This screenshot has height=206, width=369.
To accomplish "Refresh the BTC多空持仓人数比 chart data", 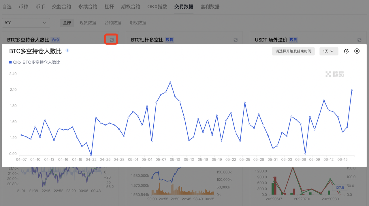I will (346, 51).
